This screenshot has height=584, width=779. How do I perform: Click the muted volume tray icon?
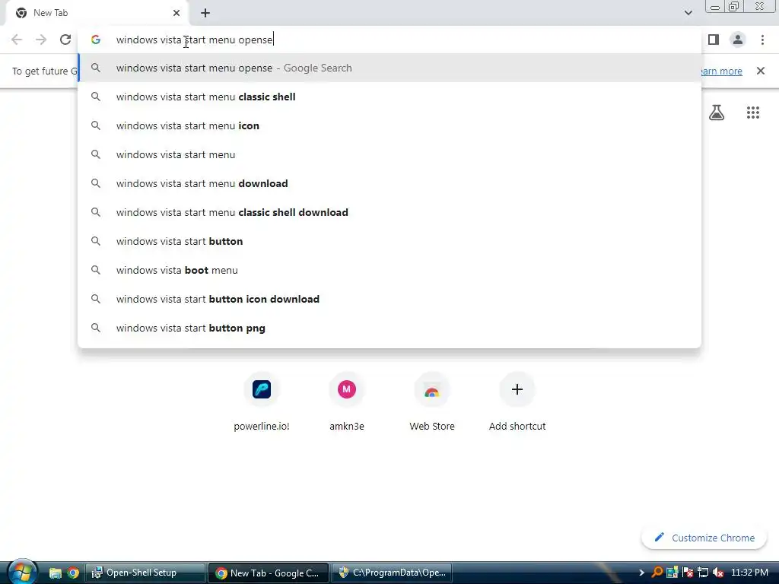tap(718, 573)
